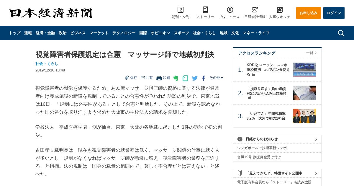Open 社会・くらし category link under headline
This screenshot has height=186, width=354.
click(47, 63)
